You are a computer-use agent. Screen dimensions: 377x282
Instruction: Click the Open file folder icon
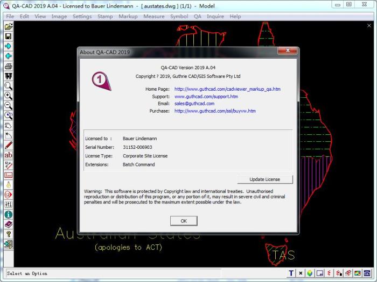tap(9, 26)
